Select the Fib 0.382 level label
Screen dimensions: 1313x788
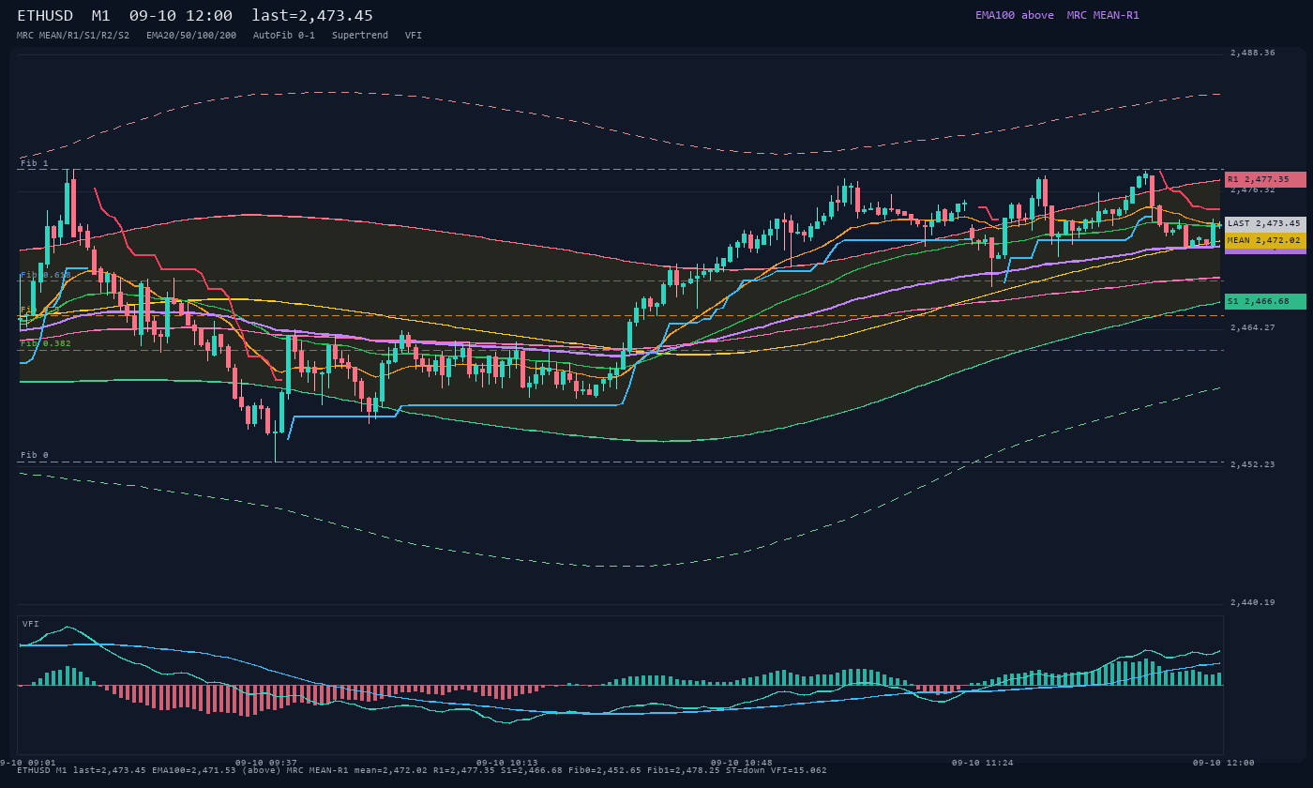tap(46, 343)
